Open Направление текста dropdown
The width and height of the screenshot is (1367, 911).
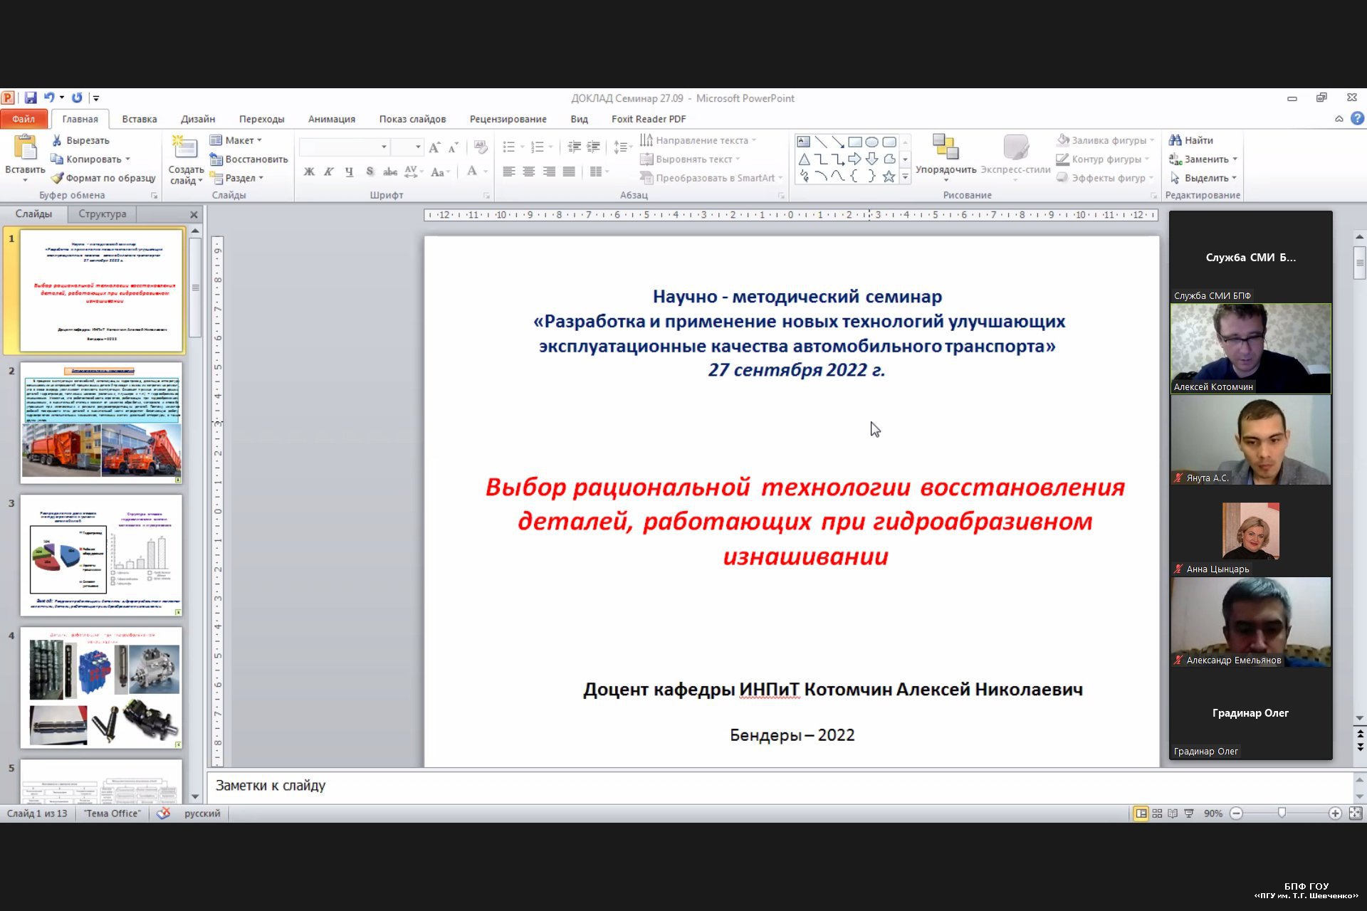(698, 141)
